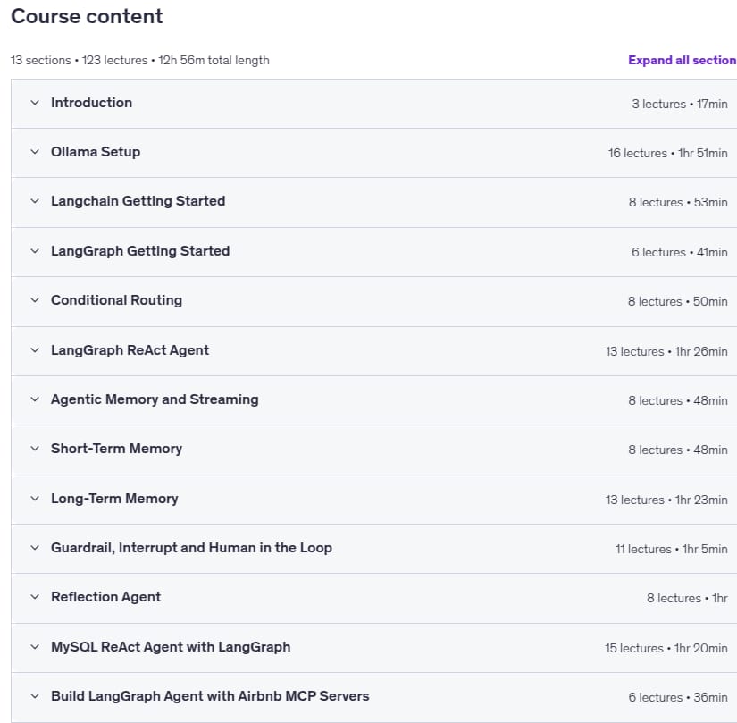The width and height of the screenshot is (737, 723).
Task: Click Expand all sections link
Action: (682, 60)
